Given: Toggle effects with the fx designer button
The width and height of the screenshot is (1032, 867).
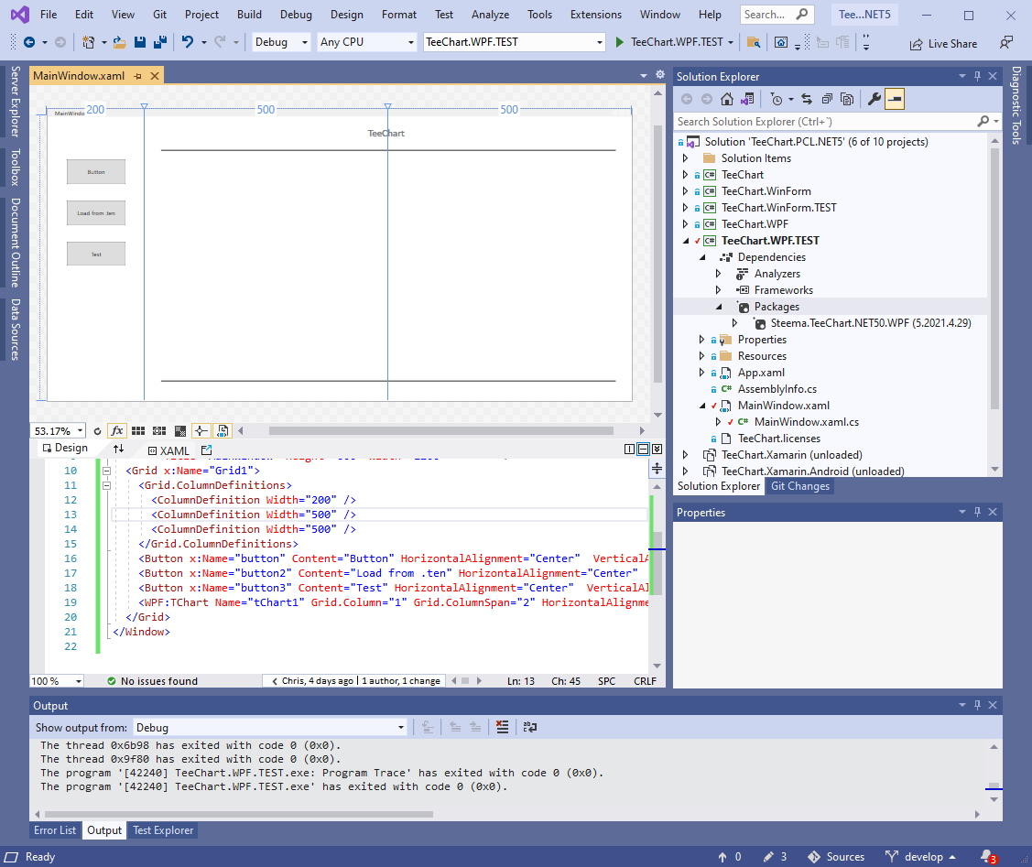Looking at the screenshot, I should pyautogui.click(x=117, y=431).
